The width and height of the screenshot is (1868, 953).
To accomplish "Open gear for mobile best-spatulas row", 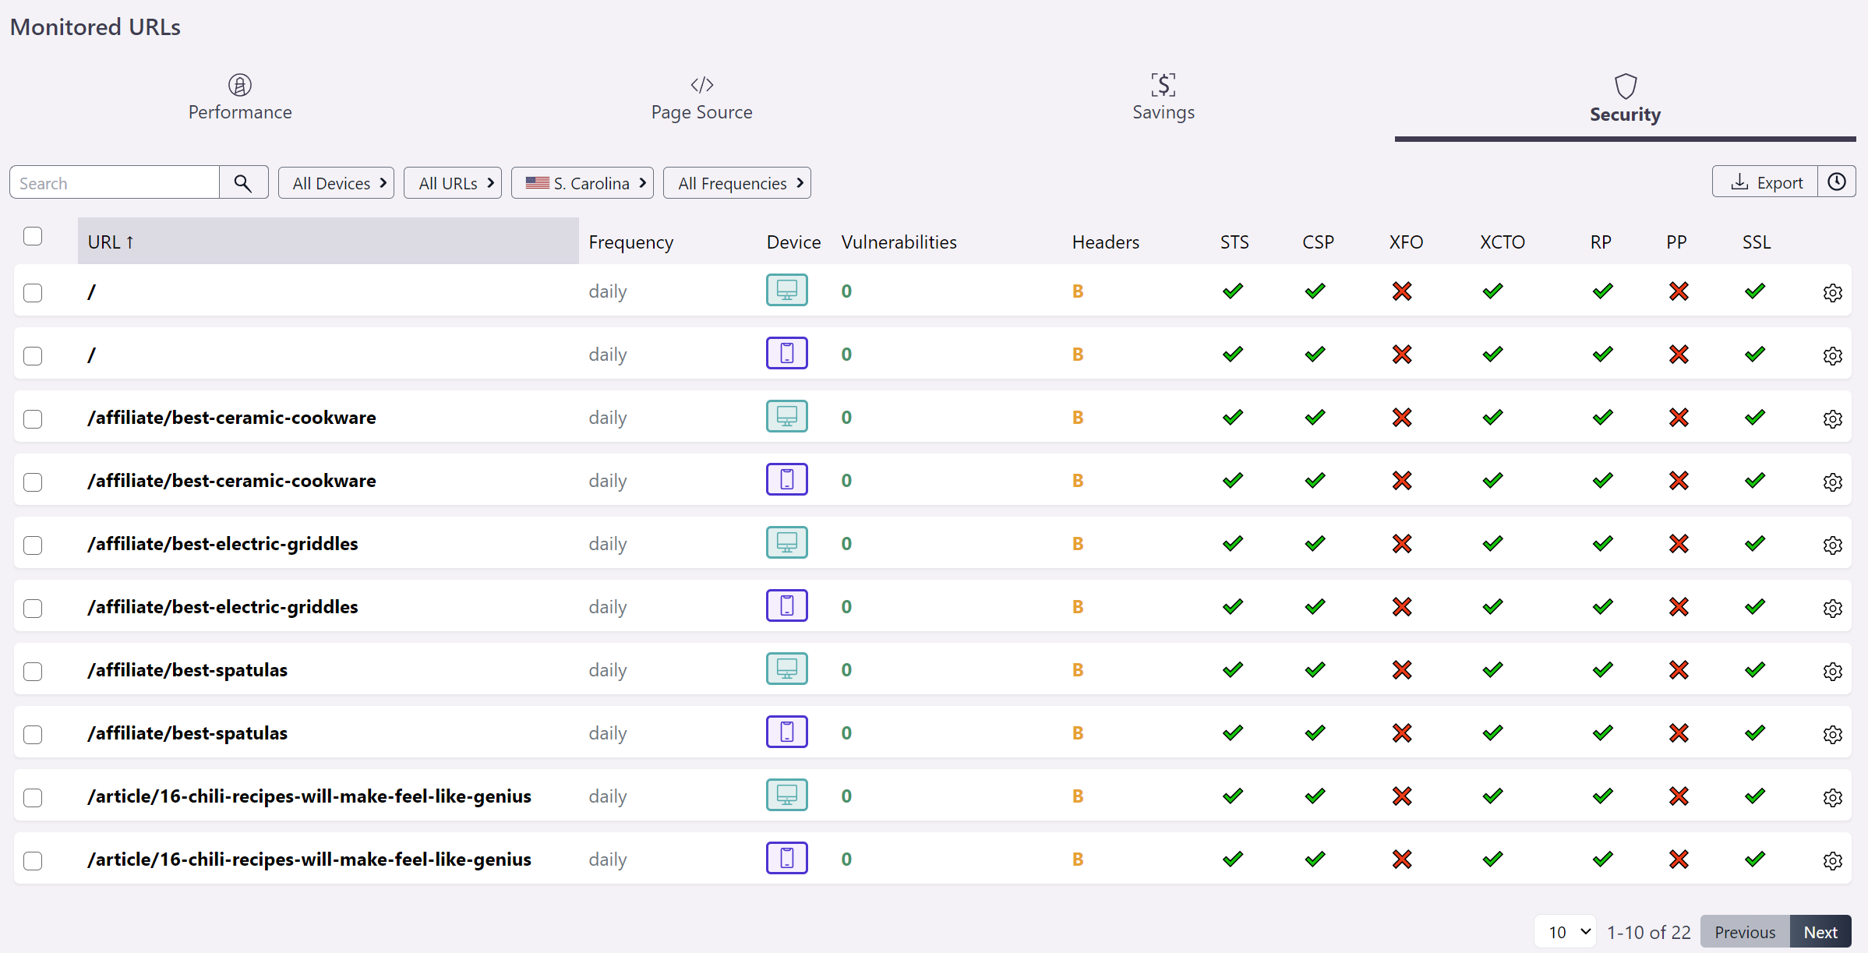I will point(1832,734).
